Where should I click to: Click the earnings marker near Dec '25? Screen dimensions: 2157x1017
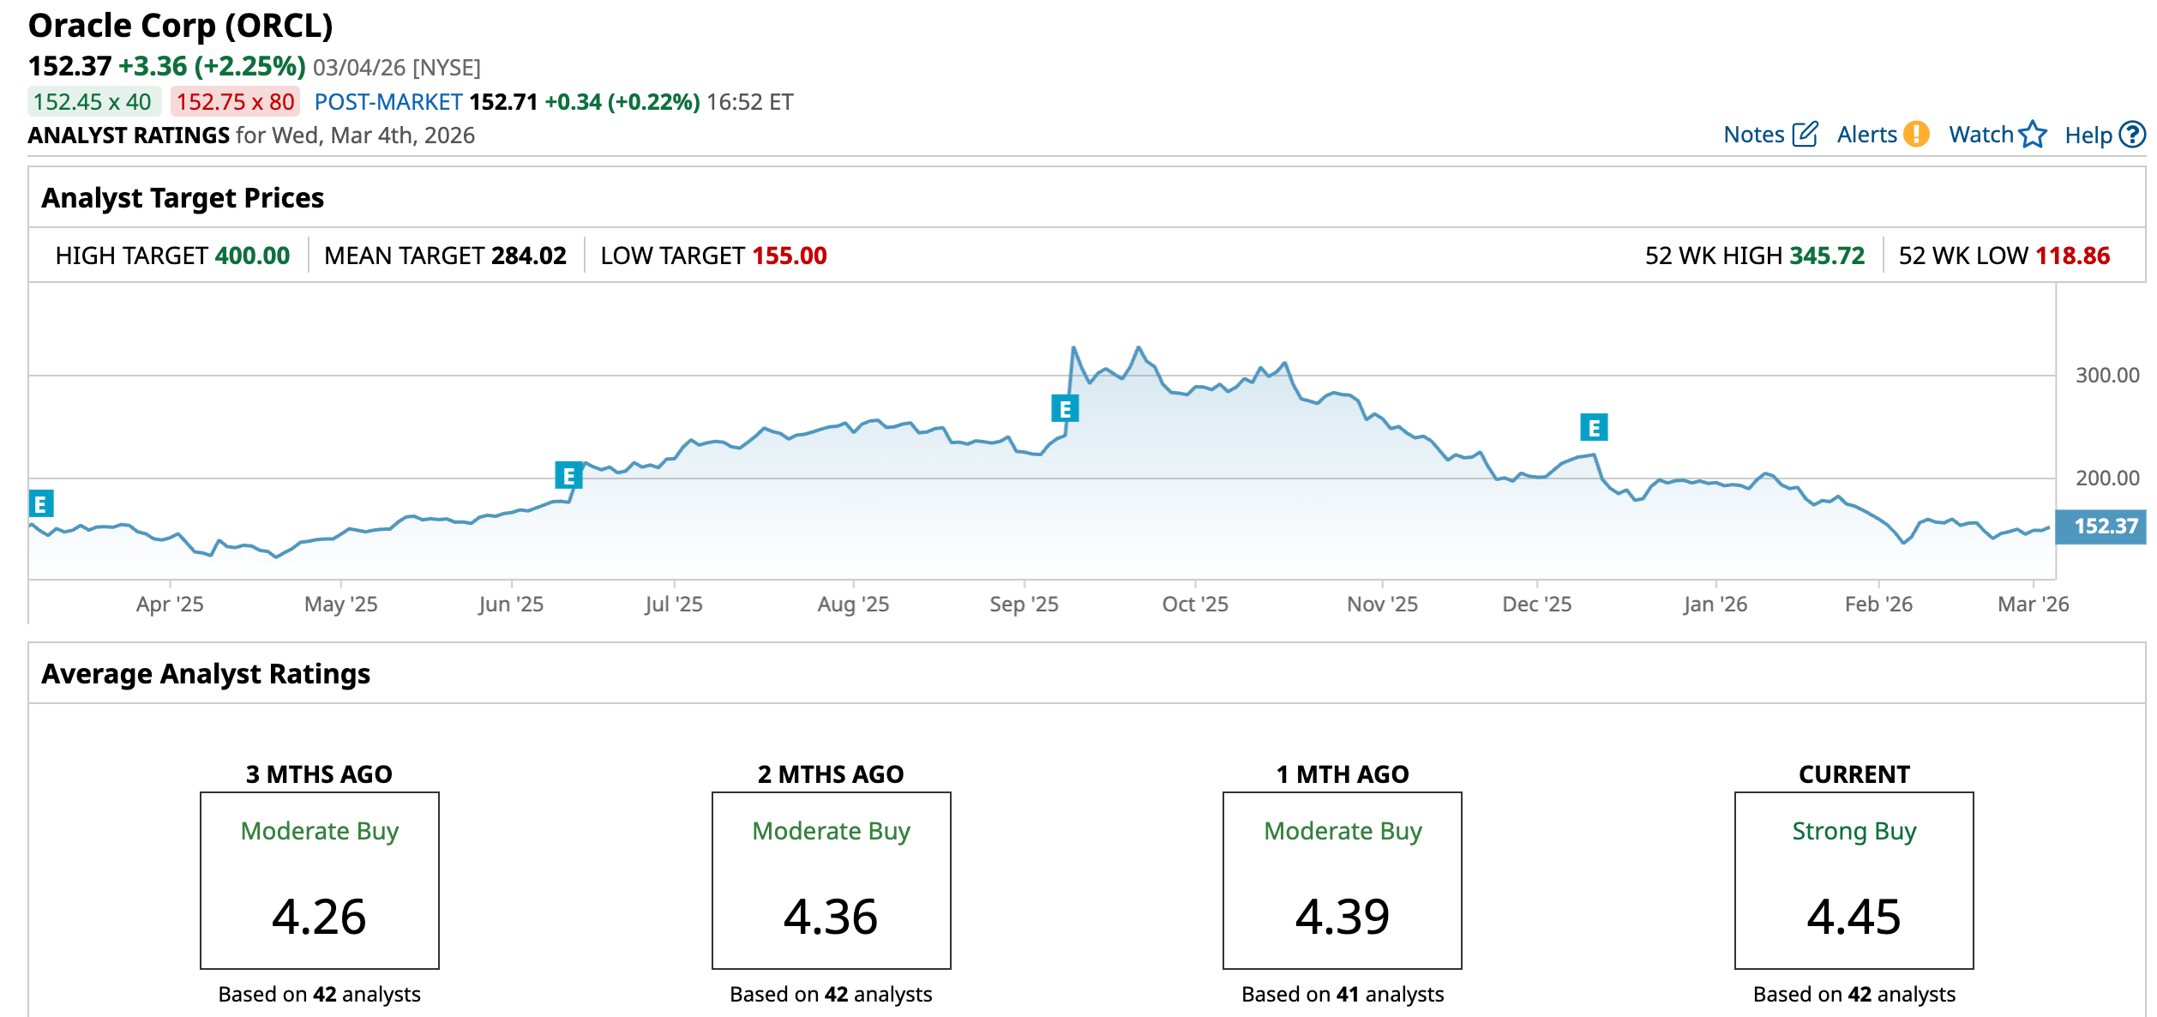point(1594,427)
